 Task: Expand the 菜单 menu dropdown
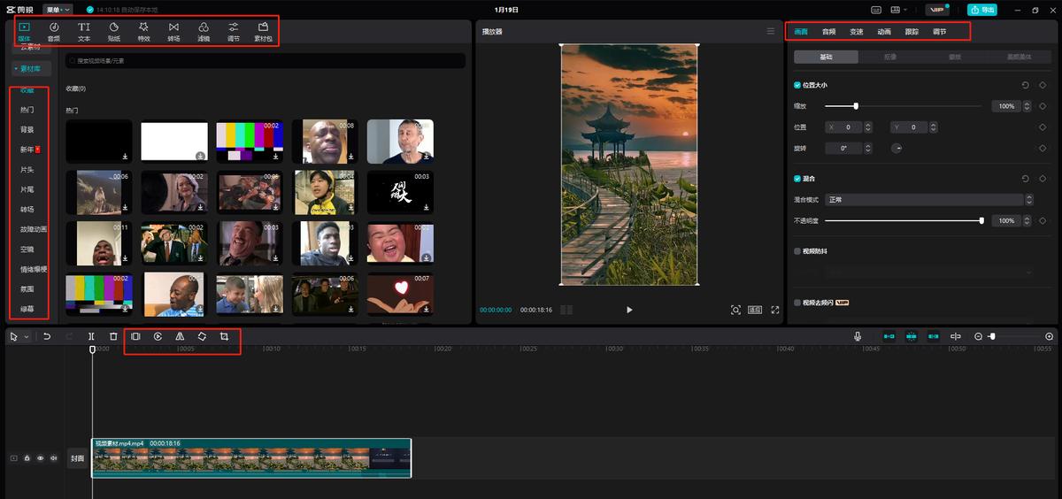click(x=58, y=10)
